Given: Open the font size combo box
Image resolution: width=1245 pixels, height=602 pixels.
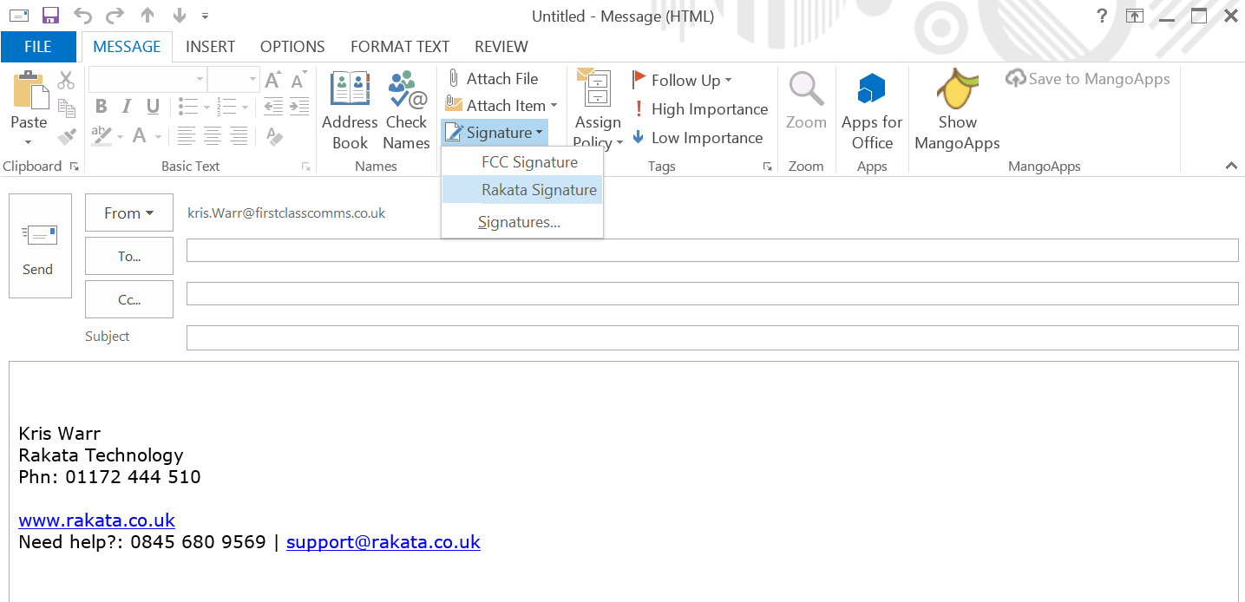Looking at the screenshot, I should coord(234,80).
